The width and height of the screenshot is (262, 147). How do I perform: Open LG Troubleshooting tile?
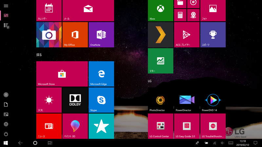coord(213,126)
